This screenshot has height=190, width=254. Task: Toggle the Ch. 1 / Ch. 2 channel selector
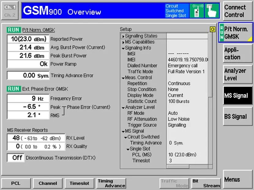point(10,11)
